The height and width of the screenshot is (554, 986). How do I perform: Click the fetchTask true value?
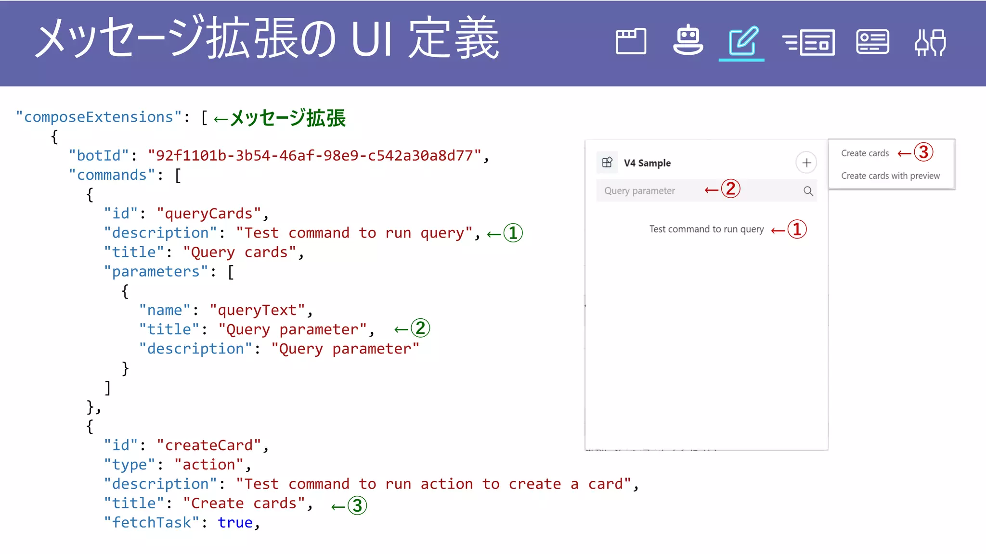pyautogui.click(x=235, y=523)
